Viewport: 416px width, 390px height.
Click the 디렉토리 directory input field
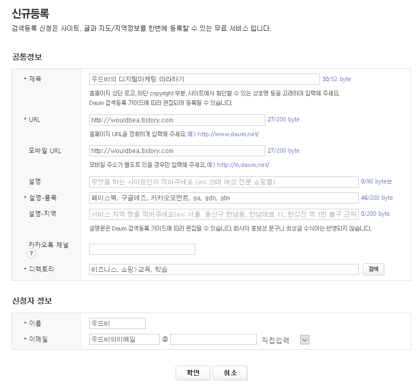coord(224,269)
